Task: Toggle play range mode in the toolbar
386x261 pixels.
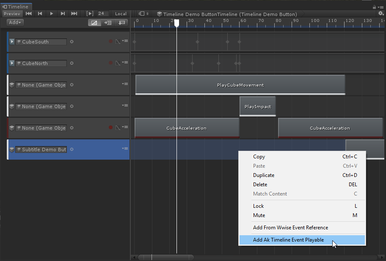Action: (89, 13)
